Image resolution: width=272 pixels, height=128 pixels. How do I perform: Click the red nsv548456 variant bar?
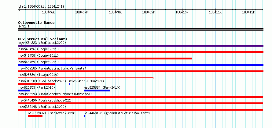click(141, 52)
